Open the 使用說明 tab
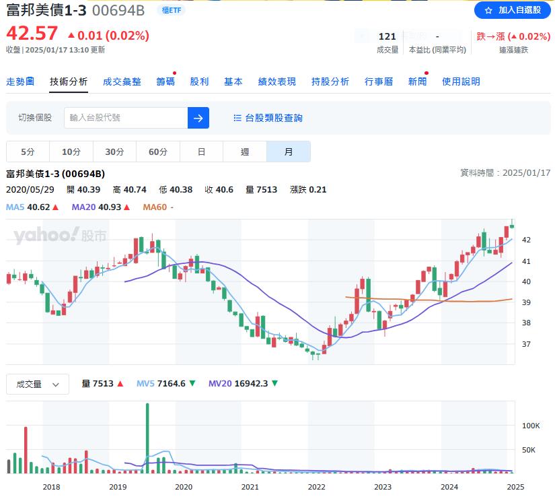Viewport: 555px width, 501px height. click(461, 81)
